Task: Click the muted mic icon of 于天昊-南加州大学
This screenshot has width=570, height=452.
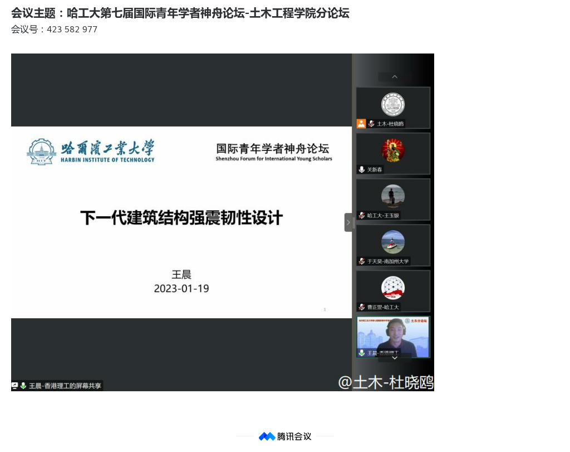Action: click(x=362, y=261)
